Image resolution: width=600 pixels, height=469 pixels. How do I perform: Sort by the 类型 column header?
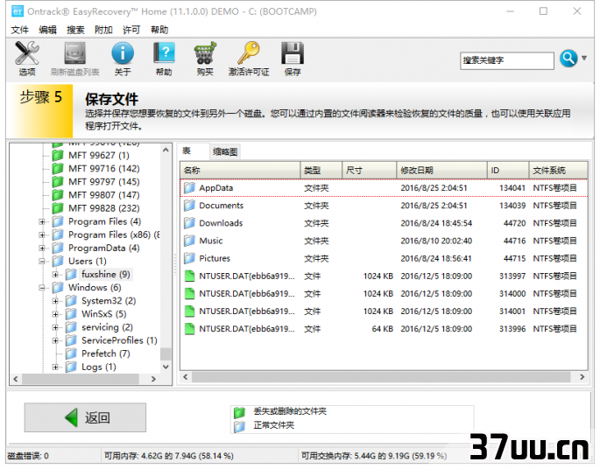point(321,170)
